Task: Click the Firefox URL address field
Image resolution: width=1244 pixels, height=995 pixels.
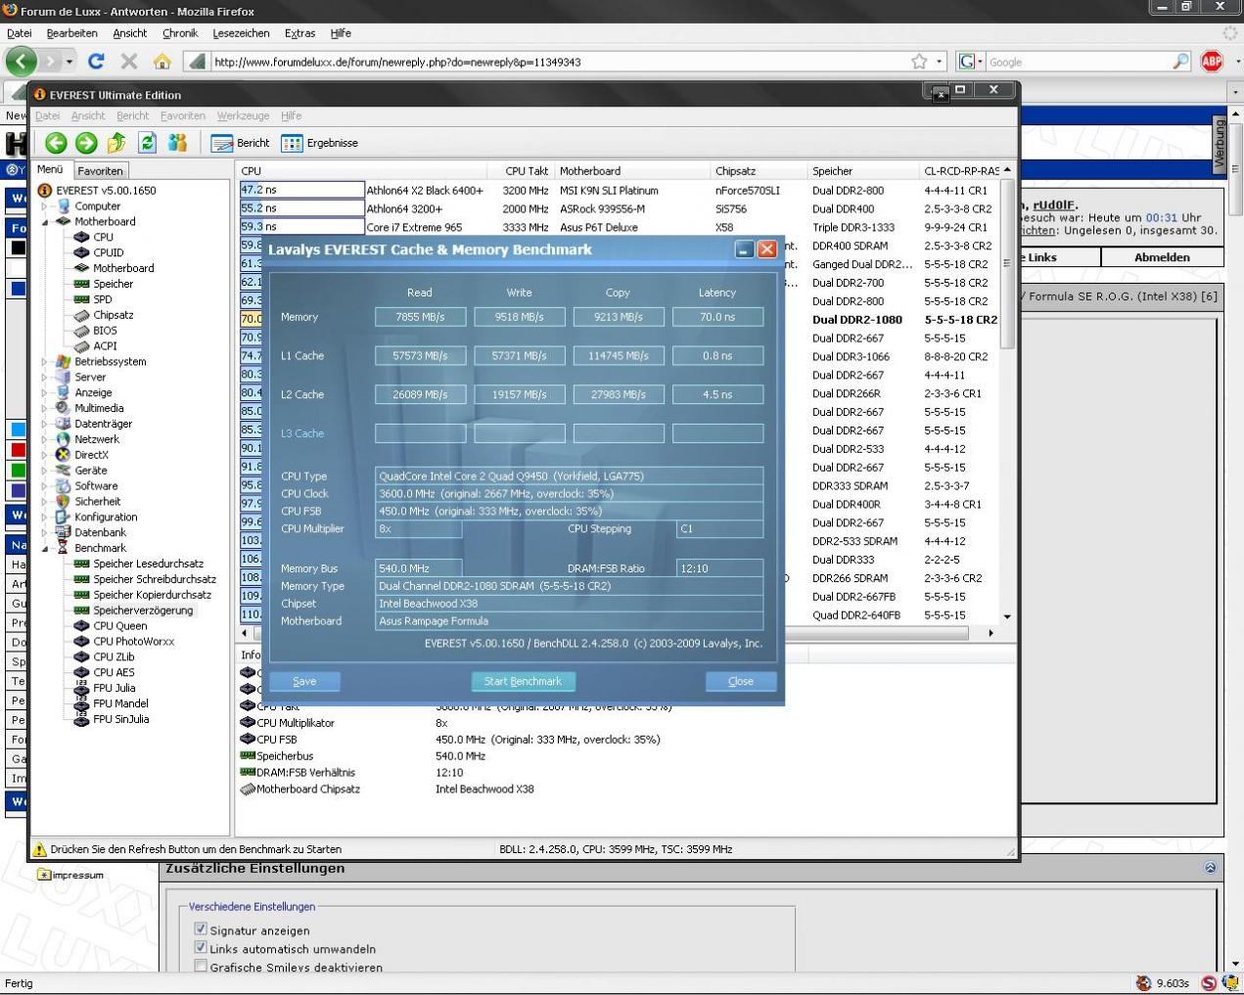Action: pos(558,62)
